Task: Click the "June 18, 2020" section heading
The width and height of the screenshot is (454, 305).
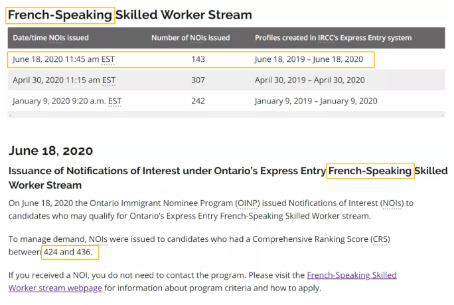Action: pyautogui.click(x=50, y=150)
